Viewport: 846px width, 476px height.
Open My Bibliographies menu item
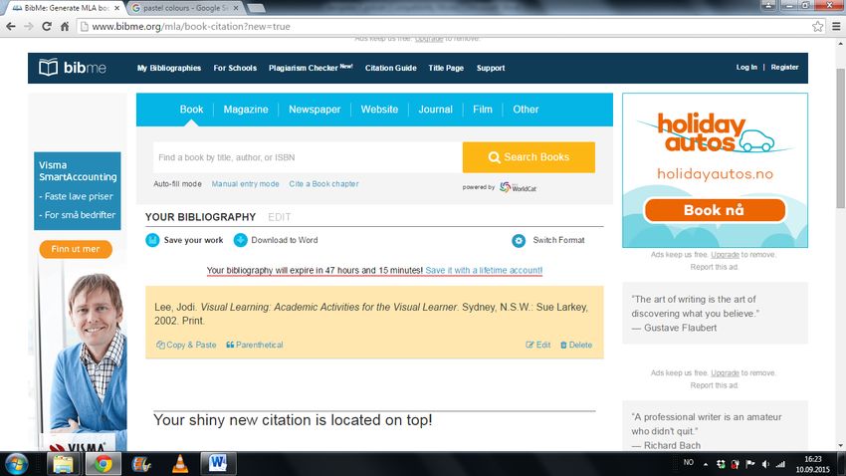click(x=169, y=68)
